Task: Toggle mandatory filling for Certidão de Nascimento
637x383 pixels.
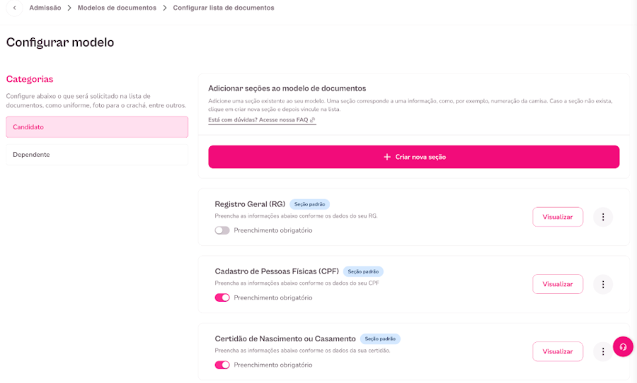Action: [222, 365]
